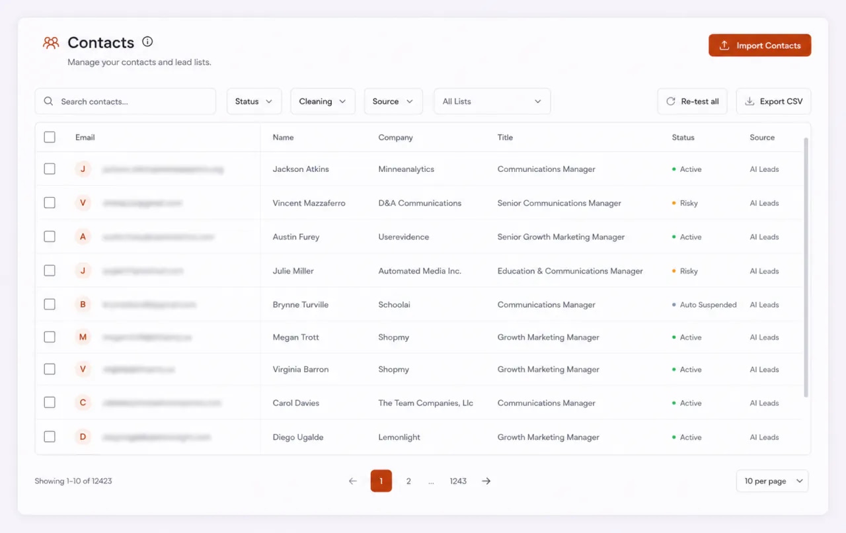Click the Import Contacts button
Viewport: 846px width, 533px height.
[760, 45]
